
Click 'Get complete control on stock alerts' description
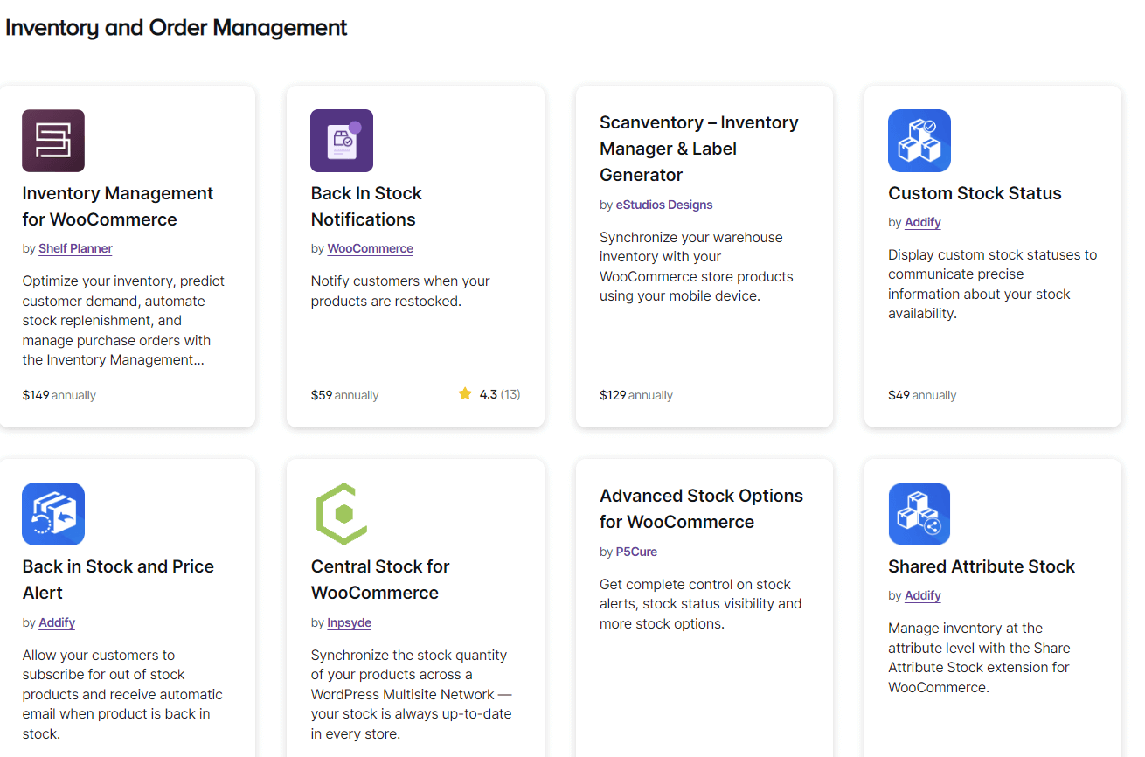pos(700,604)
